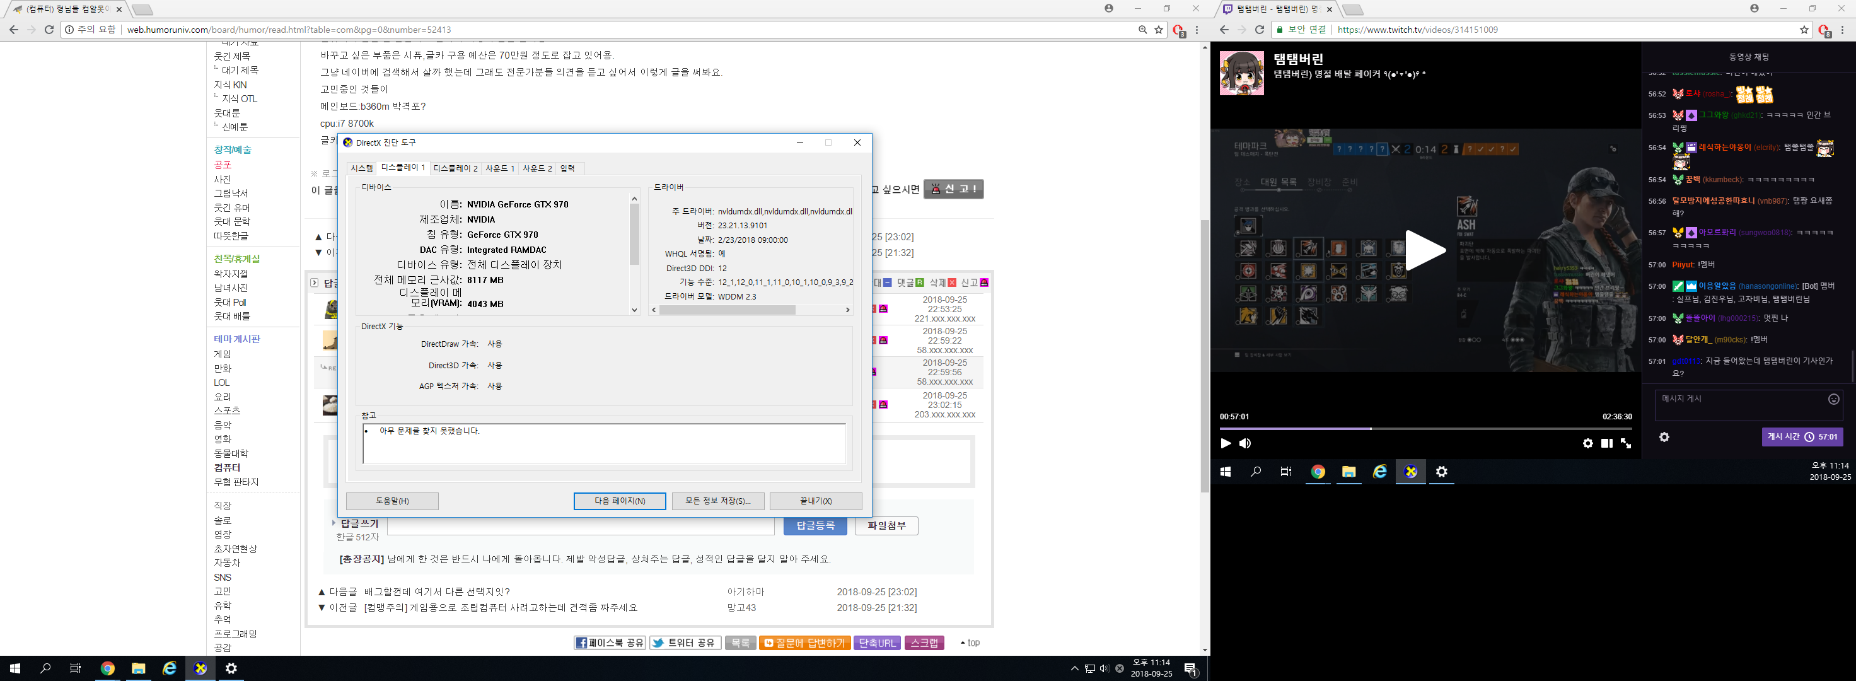Open Internet Explorer on right taskbar
Image resolution: width=1856 pixels, height=681 pixels.
pyautogui.click(x=1380, y=471)
